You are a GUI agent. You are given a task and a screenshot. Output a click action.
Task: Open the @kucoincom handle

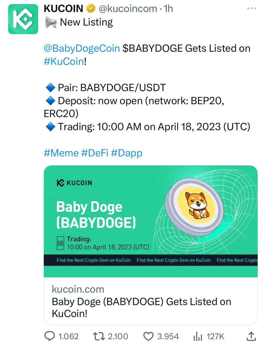(128, 9)
